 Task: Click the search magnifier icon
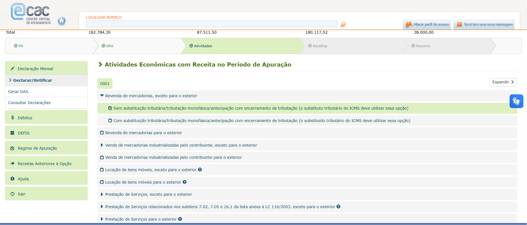[343, 24]
